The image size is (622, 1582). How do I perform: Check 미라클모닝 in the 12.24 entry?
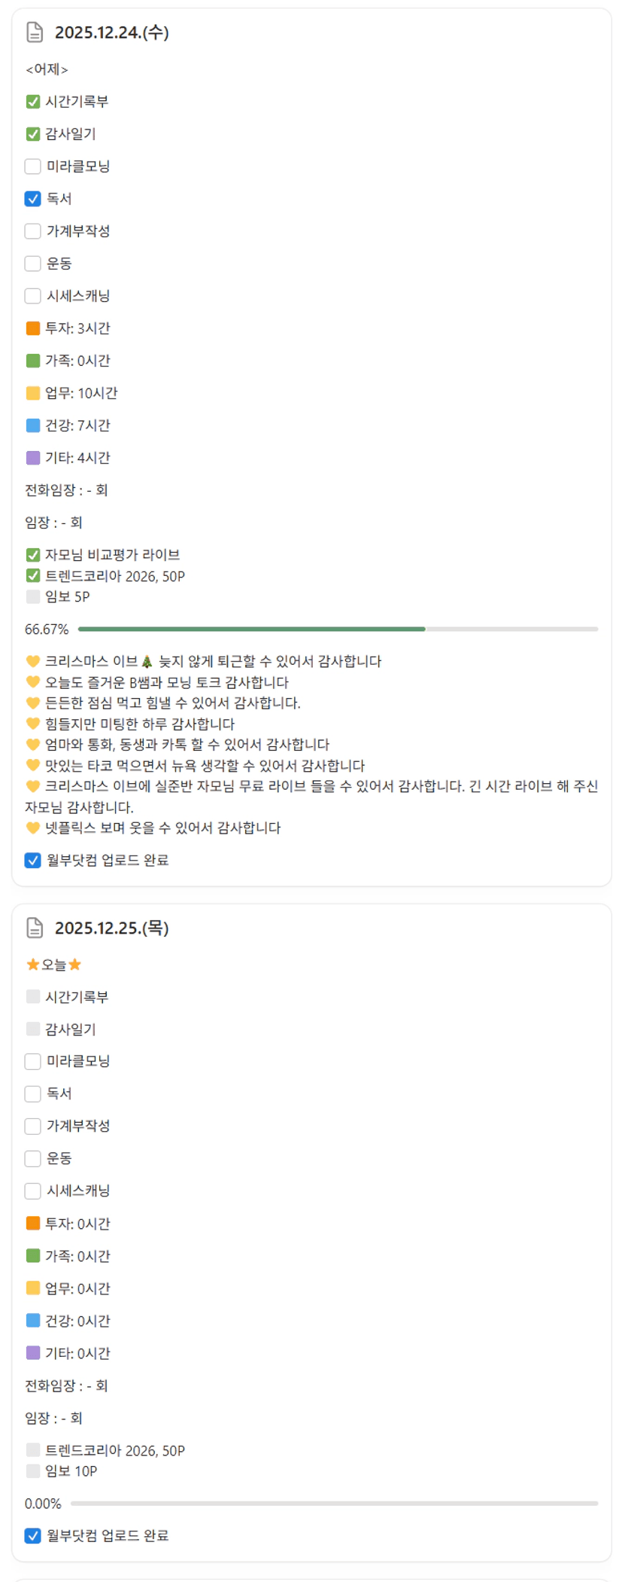33,166
